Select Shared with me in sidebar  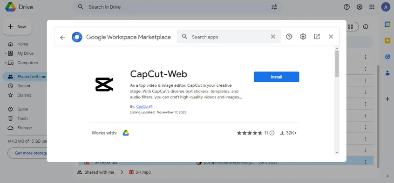point(25,77)
